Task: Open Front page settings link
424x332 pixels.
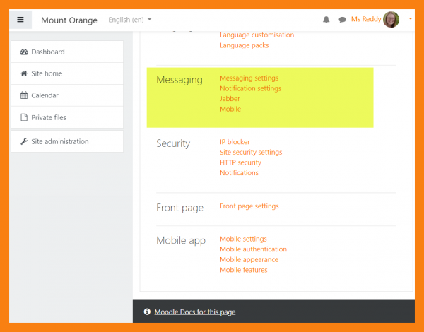Action: (x=249, y=206)
